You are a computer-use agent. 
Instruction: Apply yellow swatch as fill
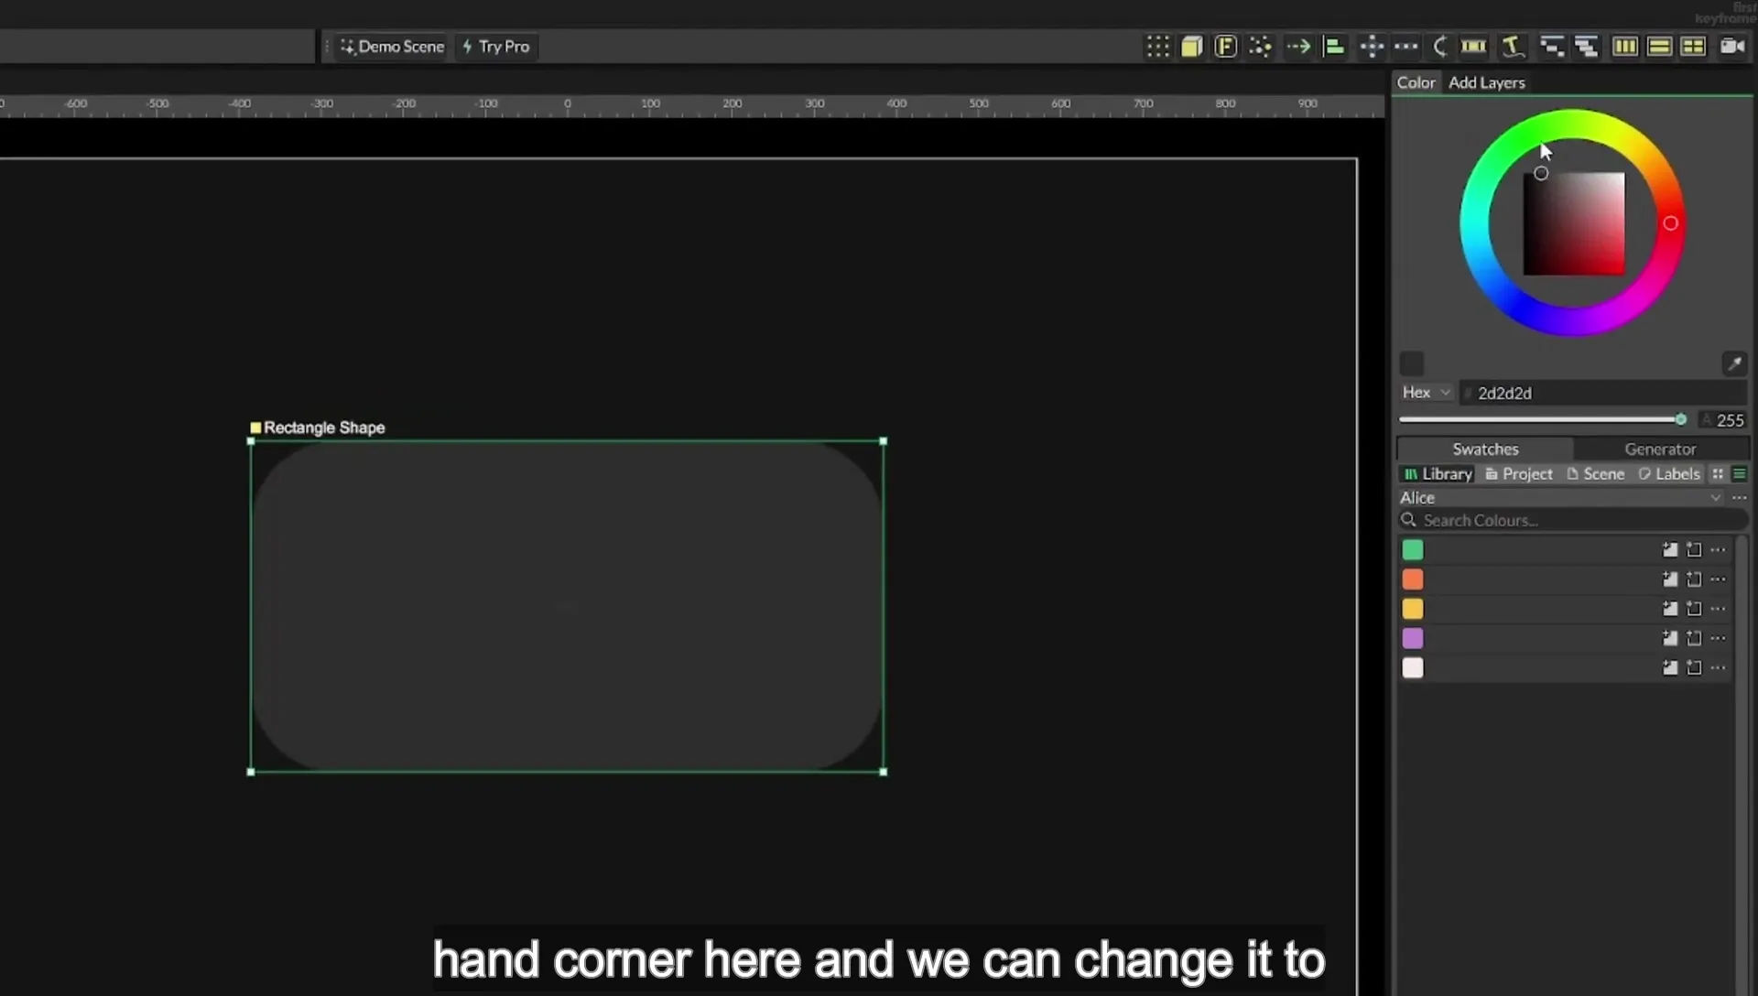pyautogui.click(x=1669, y=609)
